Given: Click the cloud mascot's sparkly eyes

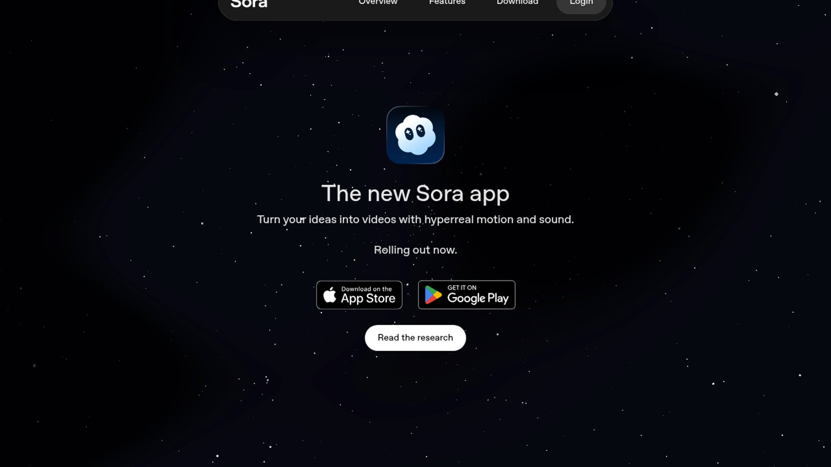Looking at the screenshot, I should (415, 132).
